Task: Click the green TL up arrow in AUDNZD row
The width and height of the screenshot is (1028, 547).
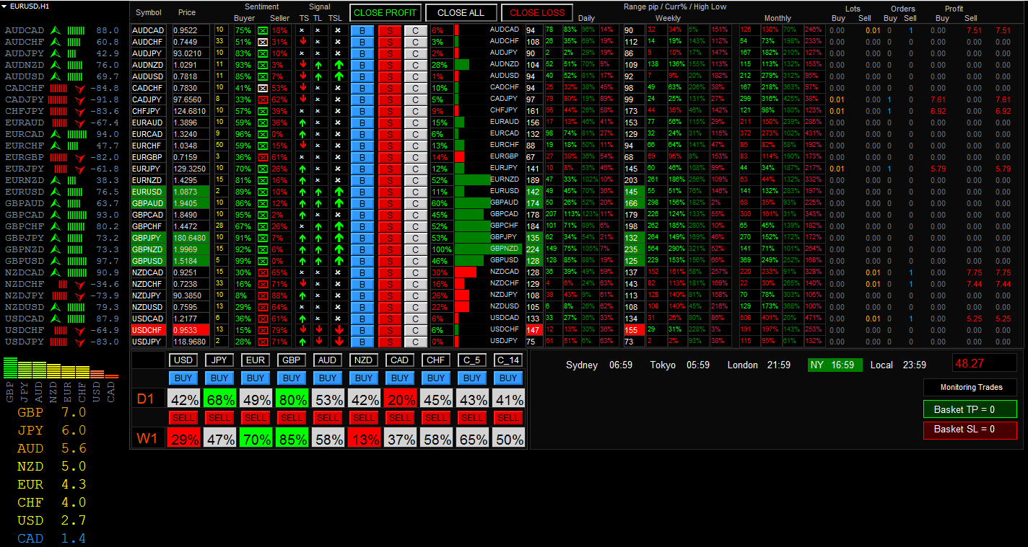Action: coord(318,65)
